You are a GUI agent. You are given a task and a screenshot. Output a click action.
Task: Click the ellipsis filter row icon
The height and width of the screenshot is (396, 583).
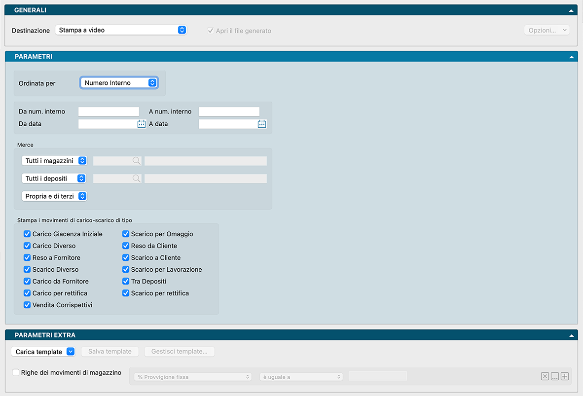(555, 377)
